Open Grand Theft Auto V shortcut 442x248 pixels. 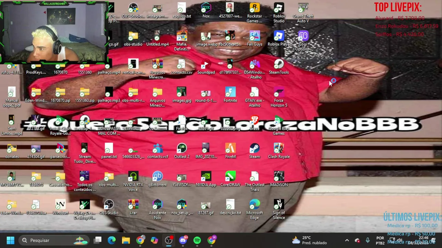[x=303, y=13]
